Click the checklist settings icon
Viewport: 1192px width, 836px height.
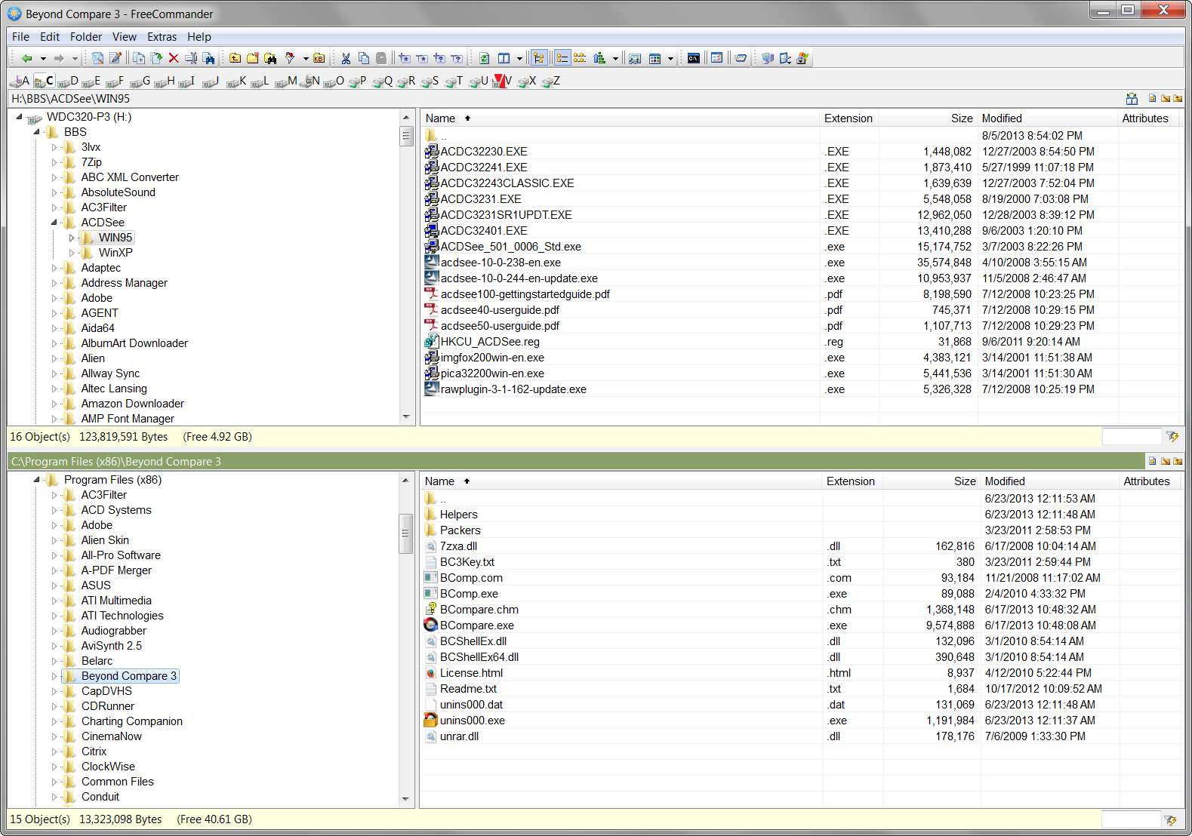pos(716,58)
